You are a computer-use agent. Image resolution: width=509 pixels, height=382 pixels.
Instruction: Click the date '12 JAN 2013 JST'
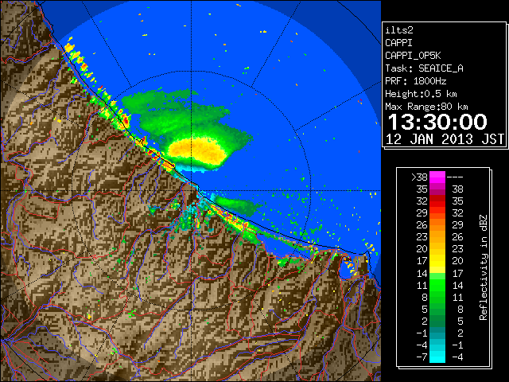pyautogui.click(x=445, y=139)
